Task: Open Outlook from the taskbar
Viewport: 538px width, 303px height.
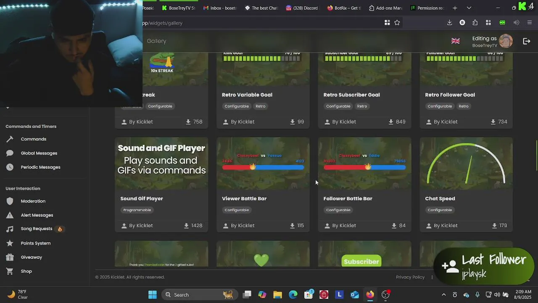Action: pyautogui.click(x=355, y=295)
